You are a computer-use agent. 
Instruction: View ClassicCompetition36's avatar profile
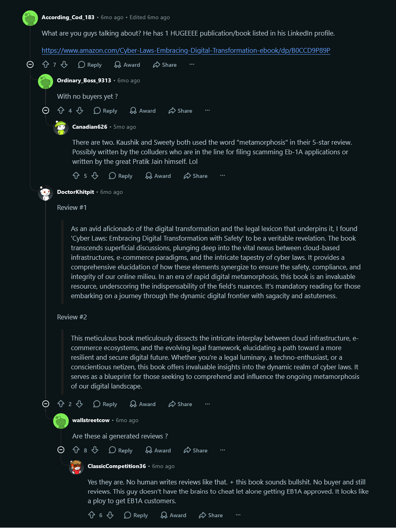point(76,467)
